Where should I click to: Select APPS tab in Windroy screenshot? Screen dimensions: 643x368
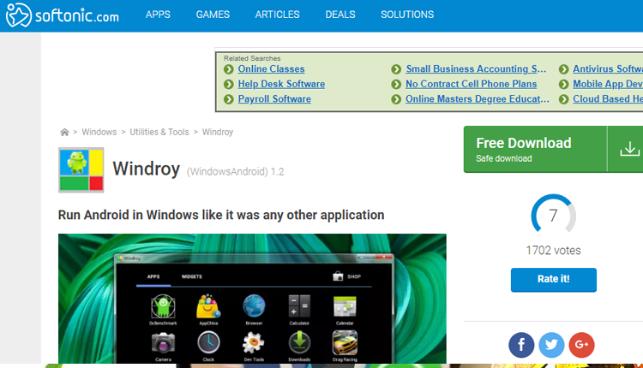[153, 276]
